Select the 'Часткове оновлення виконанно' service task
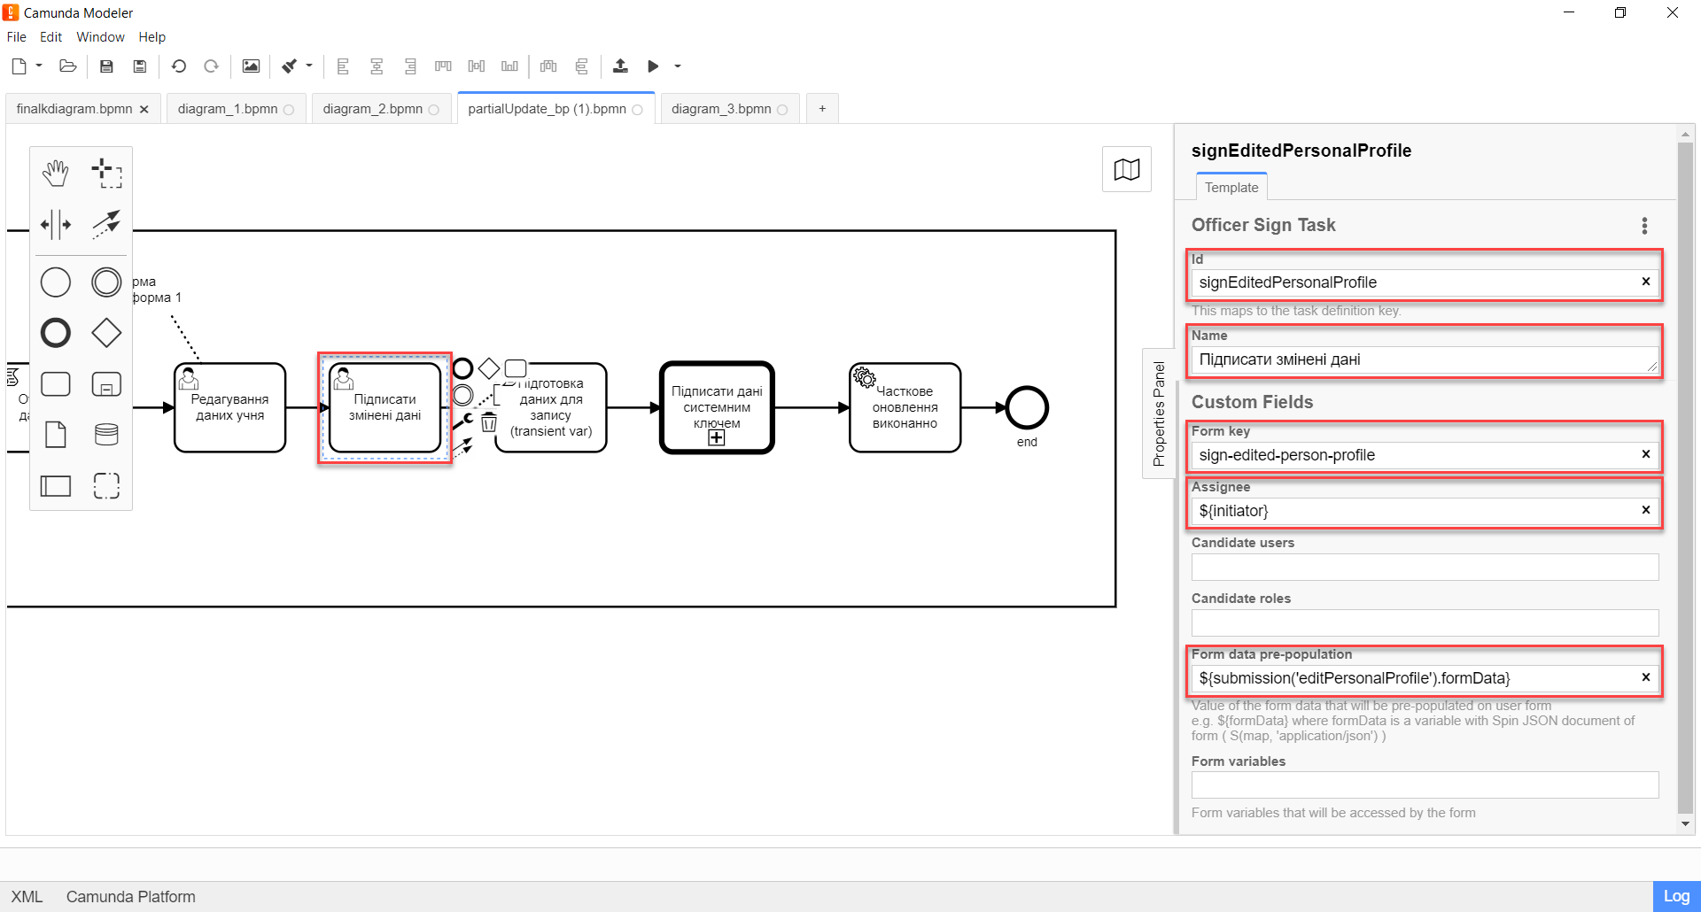 click(x=905, y=408)
